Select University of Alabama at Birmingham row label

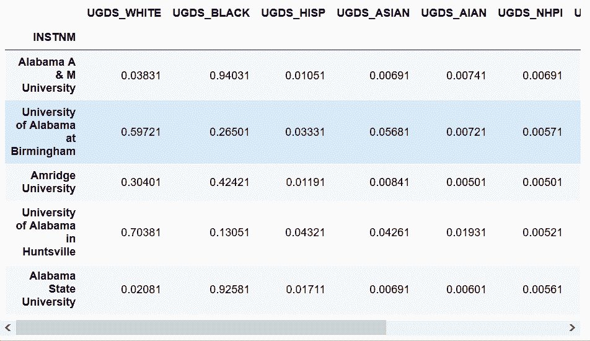[x=43, y=131]
